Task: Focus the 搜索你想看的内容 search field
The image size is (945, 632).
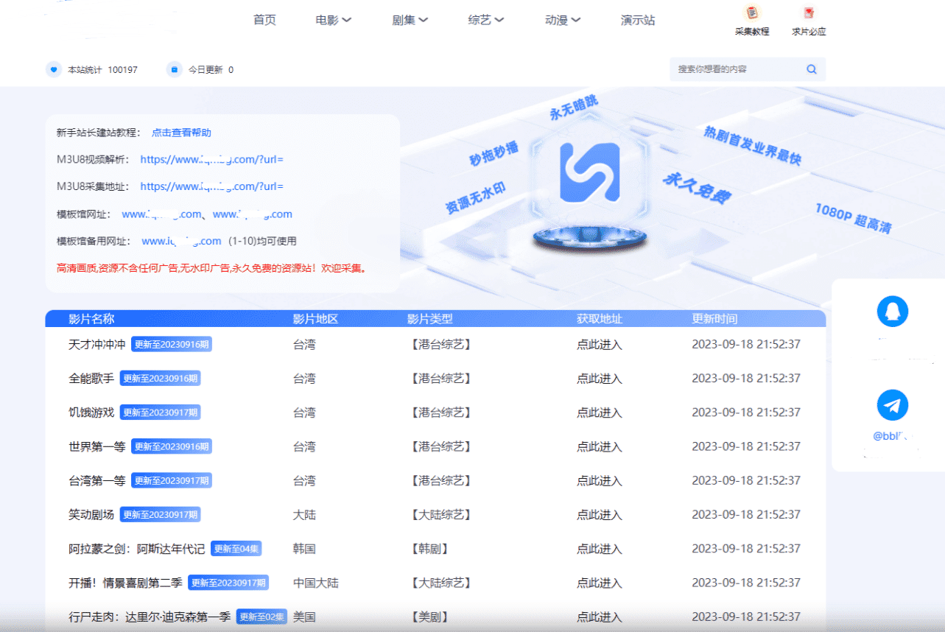Action: click(x=737, y=69)
